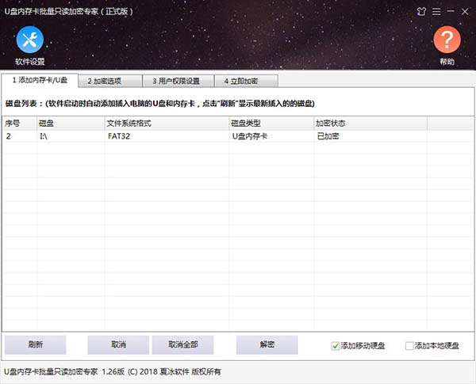Open the skin (shirt) icon in title bar

[421, 12]
